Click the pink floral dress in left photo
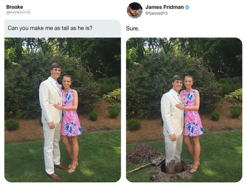 pyautogui.click(x=70, y=113)
